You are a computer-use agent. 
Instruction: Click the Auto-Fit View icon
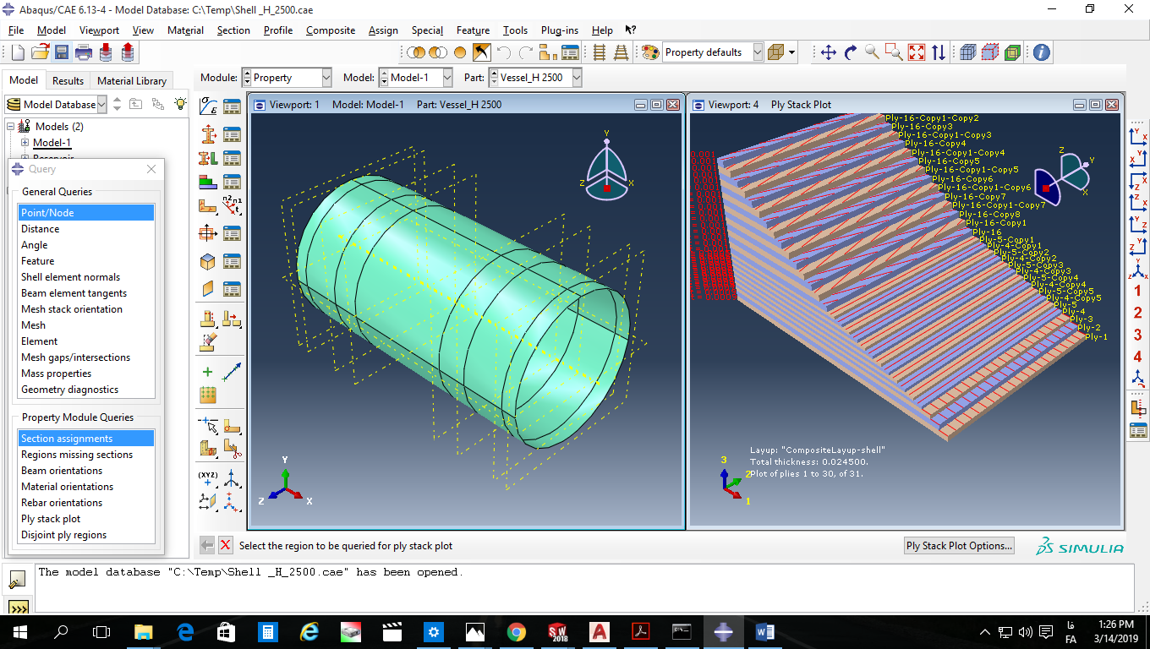(917, 52)
